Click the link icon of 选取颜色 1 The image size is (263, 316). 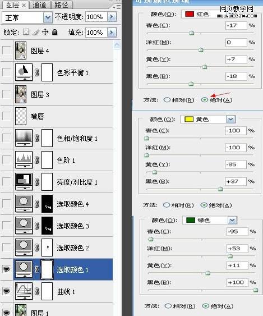pos(37,269)
